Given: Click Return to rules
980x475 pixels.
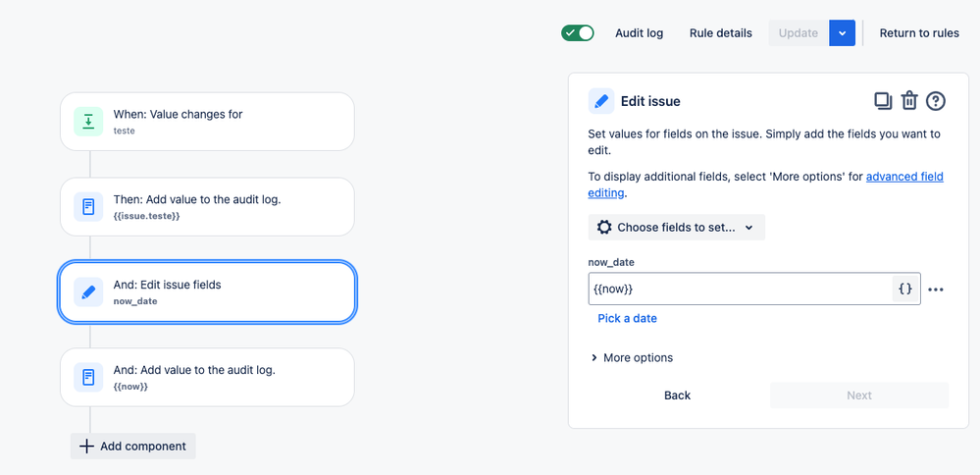Looking at the screenshot, I should 919,33.
